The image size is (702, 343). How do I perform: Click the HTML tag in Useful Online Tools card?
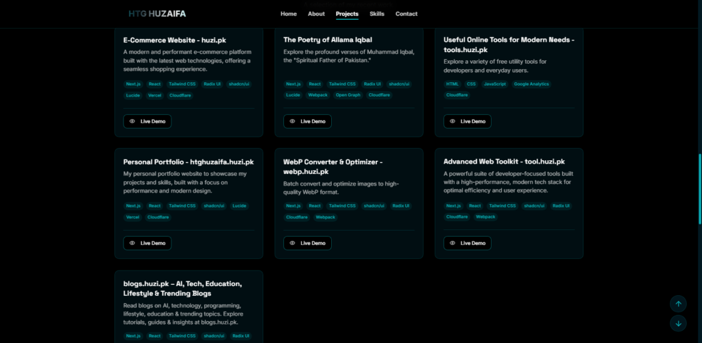(452, 84)
